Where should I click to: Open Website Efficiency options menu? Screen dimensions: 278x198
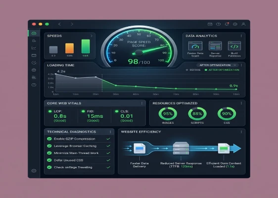[241, 132]
